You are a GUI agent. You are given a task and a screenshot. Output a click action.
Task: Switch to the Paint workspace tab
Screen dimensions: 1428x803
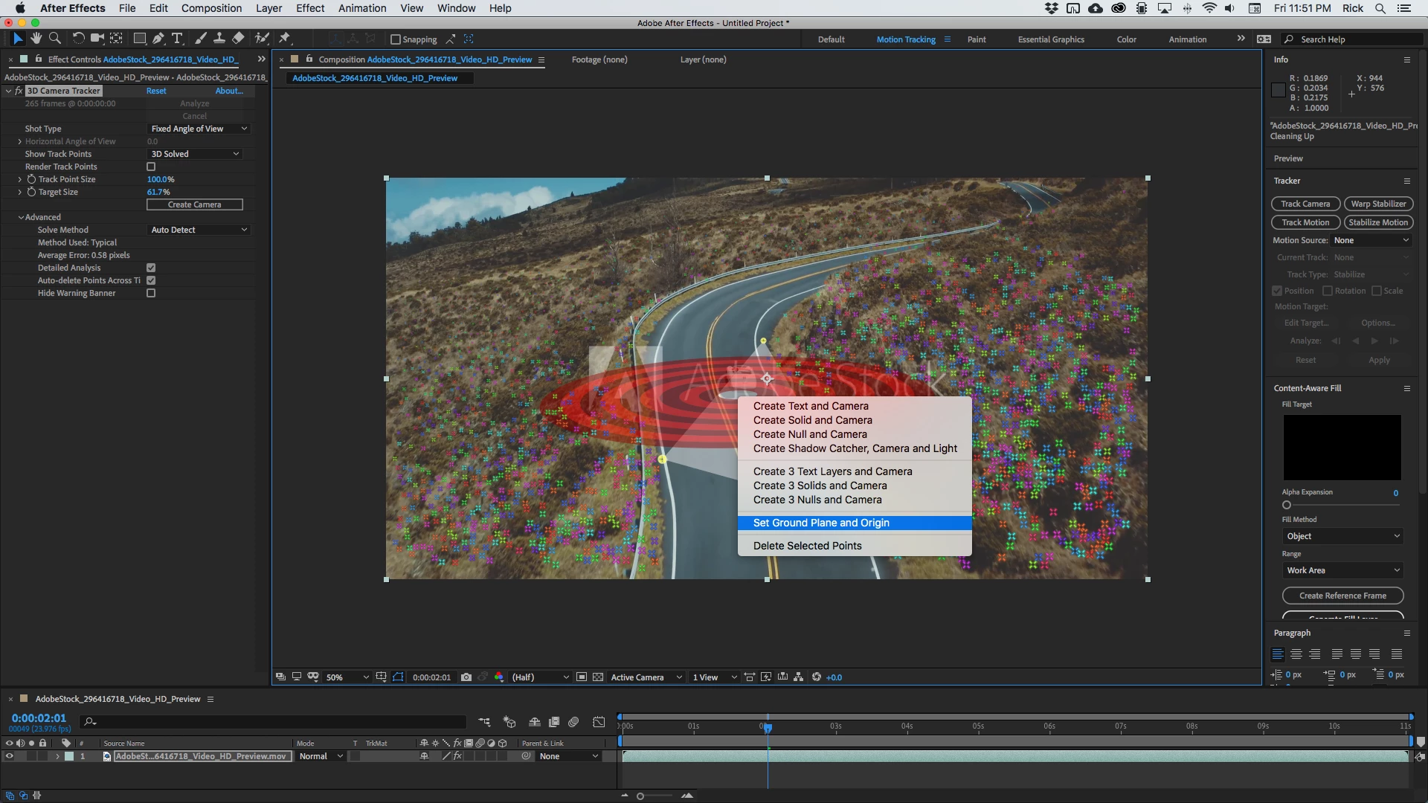click(x=976, y=39)
